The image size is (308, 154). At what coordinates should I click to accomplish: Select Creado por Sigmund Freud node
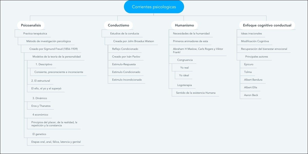[x=53, y=49]
